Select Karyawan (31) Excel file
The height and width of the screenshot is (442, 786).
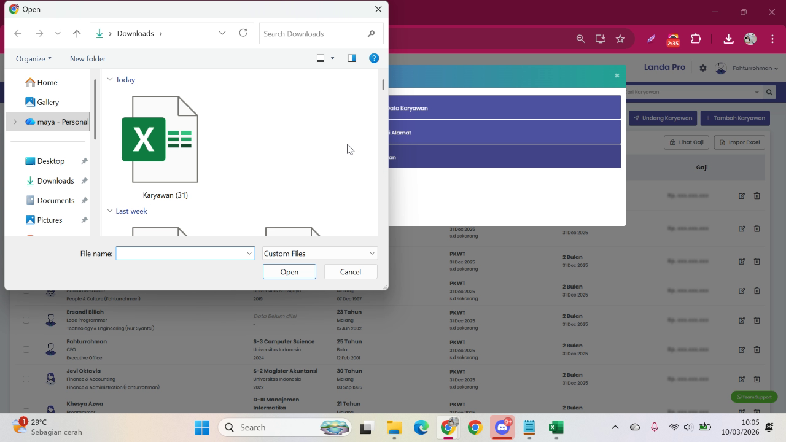point(165,147)
